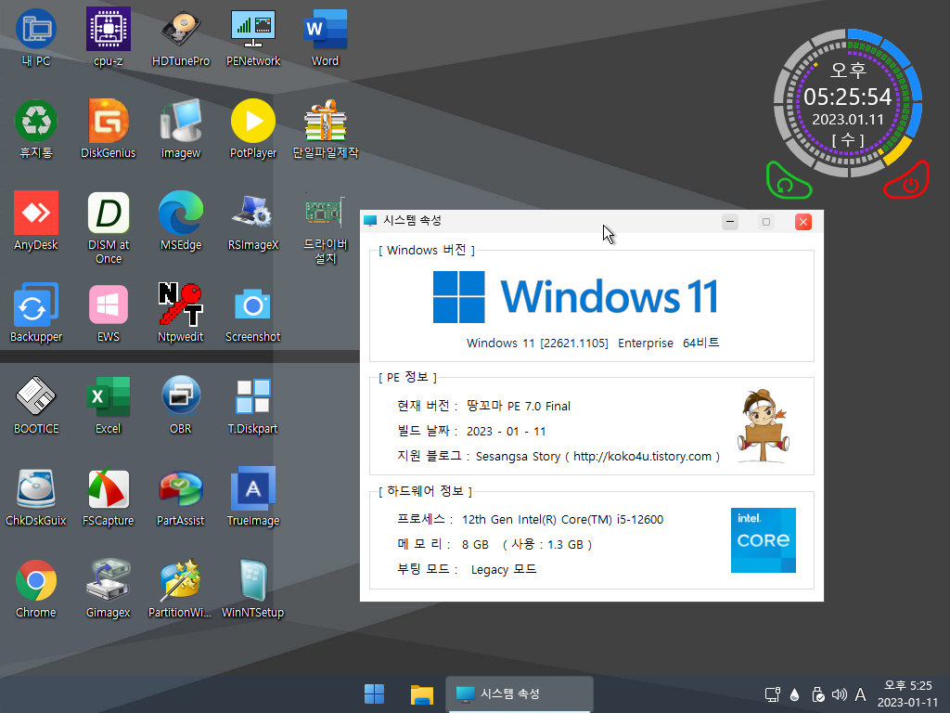
Task: Launch Word from the desktop
Action: tap(326, 36)
